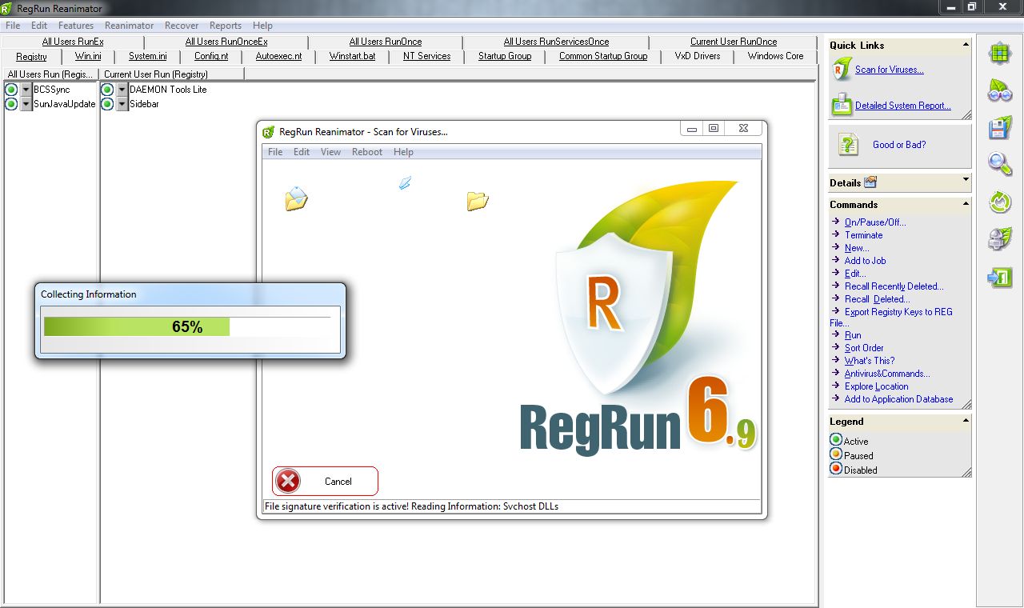Click the blue feather icon in scan window

(406, 183)
